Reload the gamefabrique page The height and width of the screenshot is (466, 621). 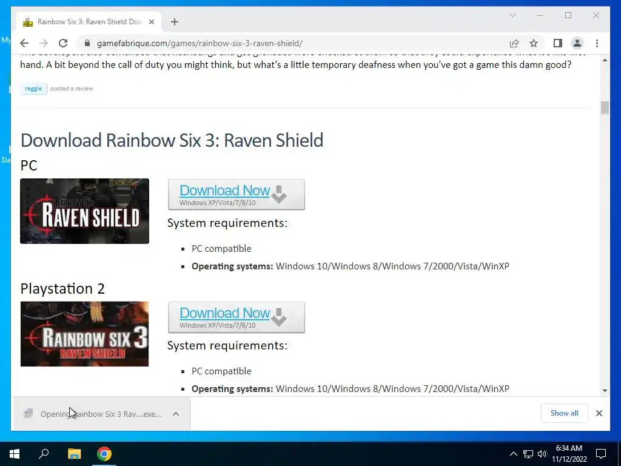pos(63,43)
